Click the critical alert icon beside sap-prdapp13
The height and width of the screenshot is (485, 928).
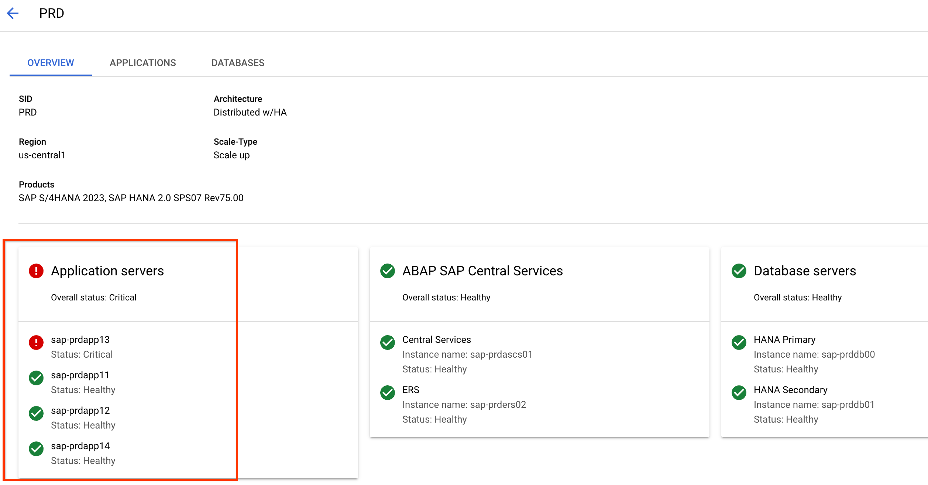[36, 343]
